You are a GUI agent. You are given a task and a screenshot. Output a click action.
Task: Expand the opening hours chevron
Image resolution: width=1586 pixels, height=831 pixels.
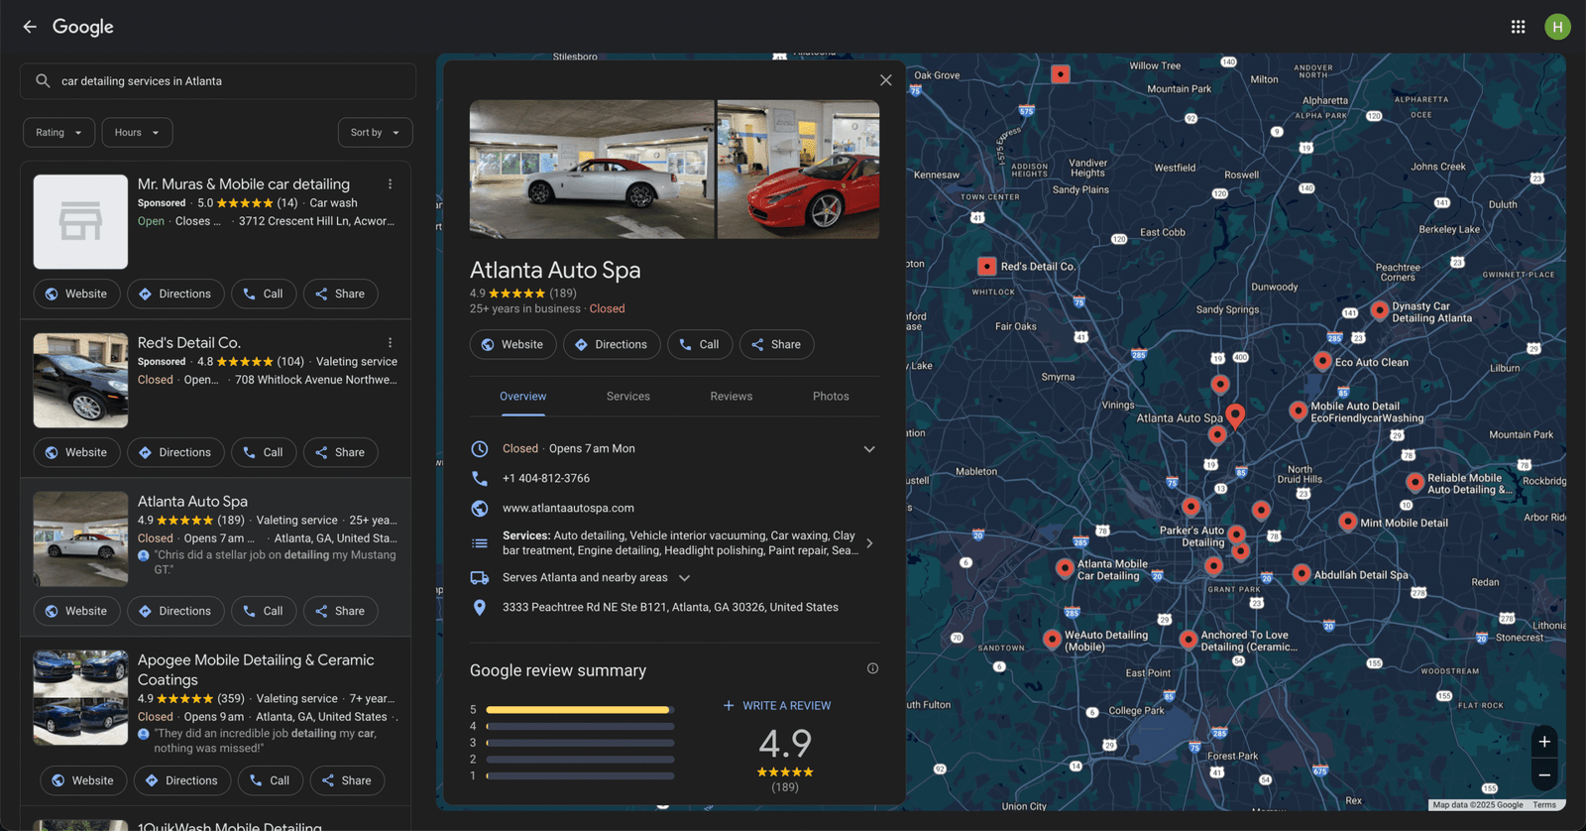point(869,449)
